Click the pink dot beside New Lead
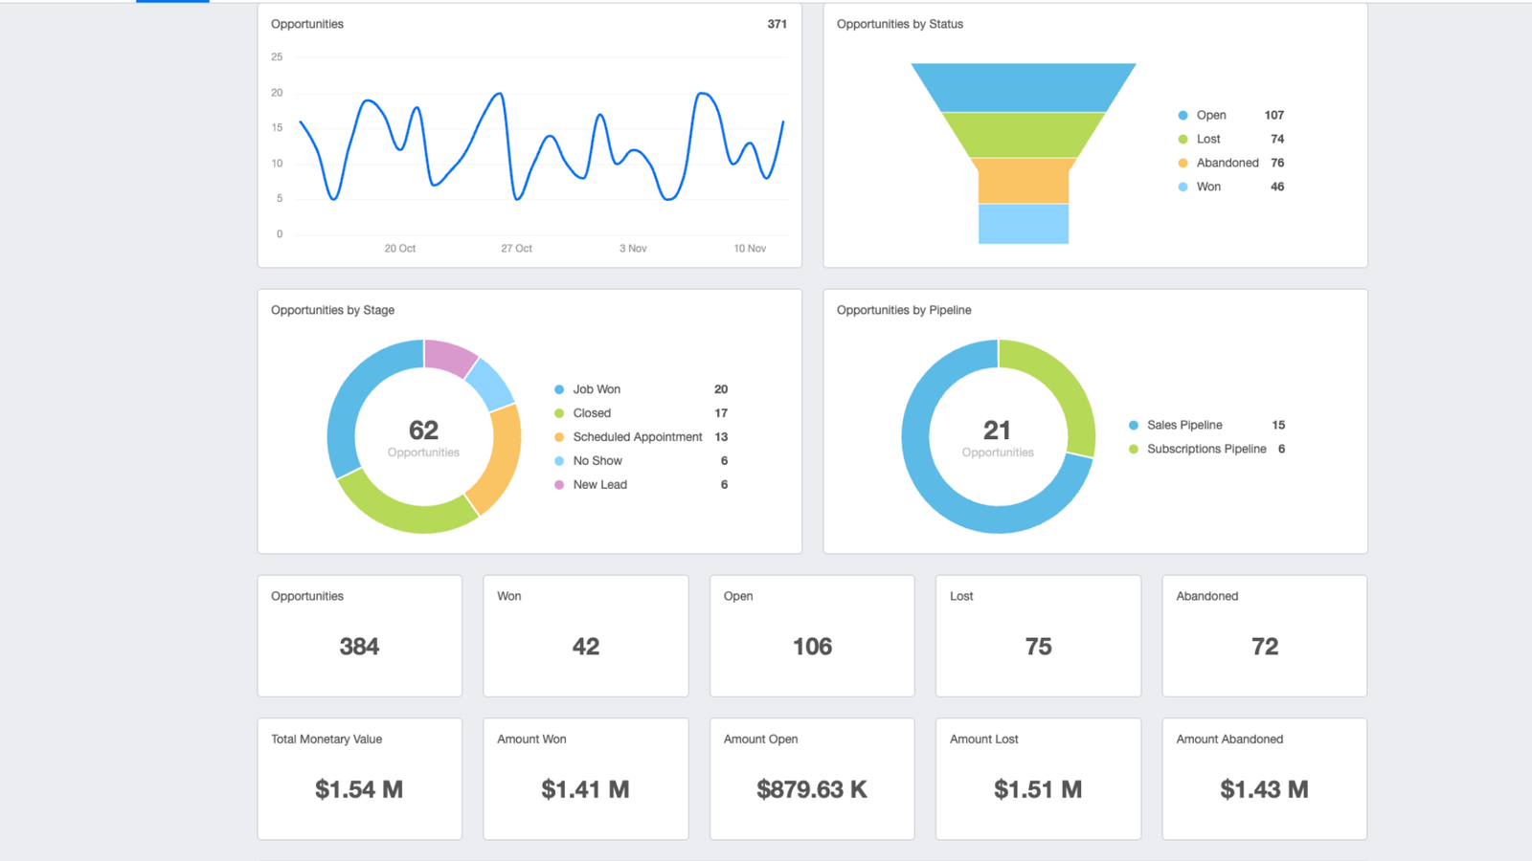1532x861 pixels. point(559,485)
